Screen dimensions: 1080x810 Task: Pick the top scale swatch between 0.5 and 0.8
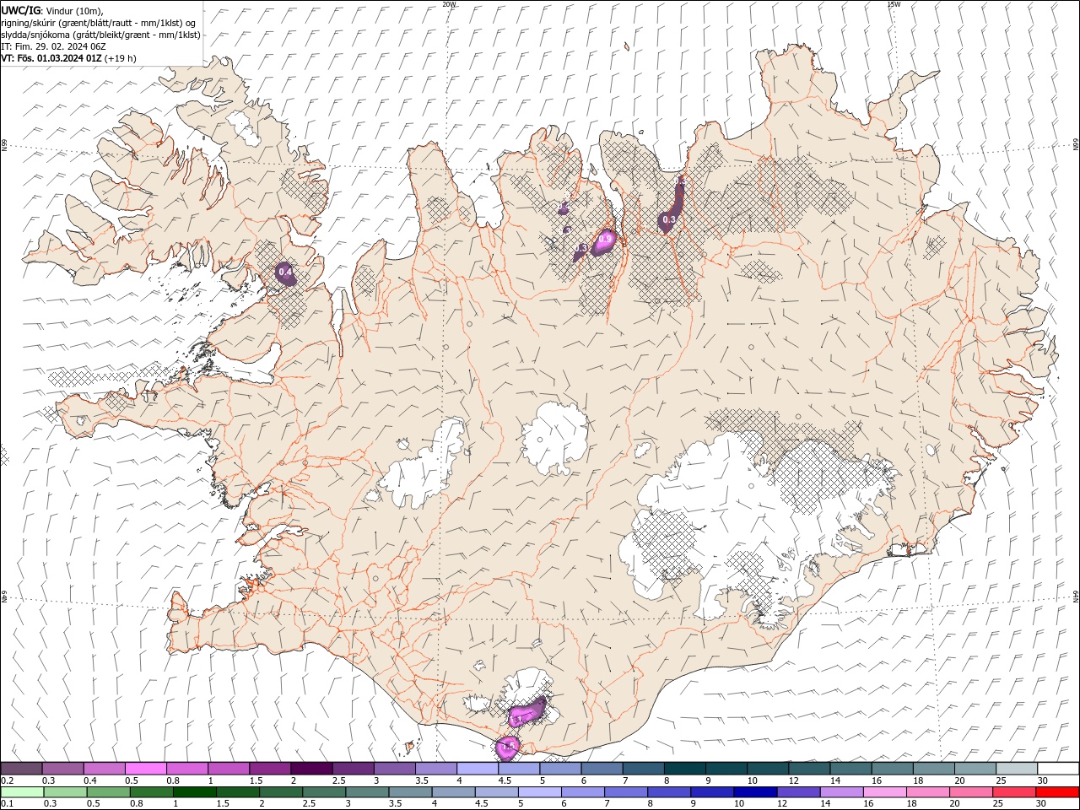pos(146,768)
